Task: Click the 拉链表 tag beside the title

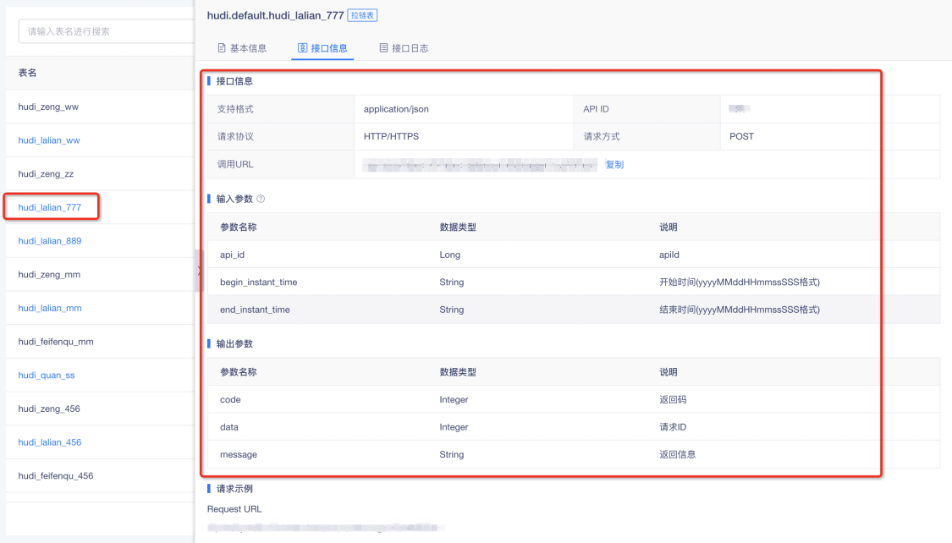Action: pos(362,15)
